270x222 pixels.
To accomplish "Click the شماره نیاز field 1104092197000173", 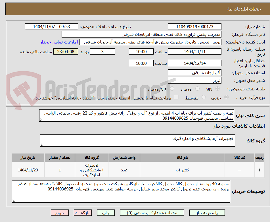I will tap(194, 27).
